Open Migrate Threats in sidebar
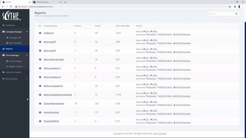The width and height of the screenshot is (246, 138). [x=14, y=67]
